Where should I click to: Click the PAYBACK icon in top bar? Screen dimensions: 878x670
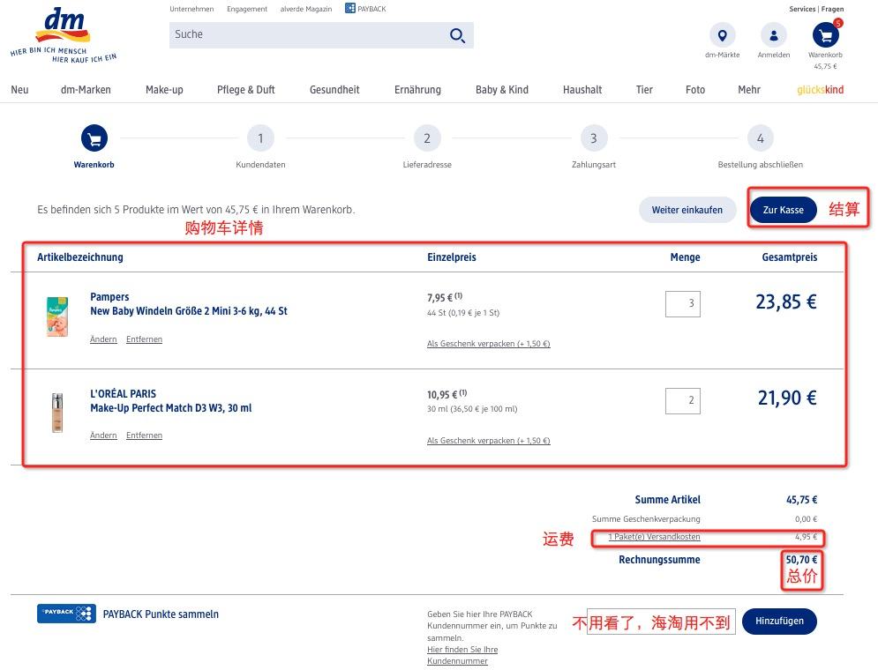tap(350, 9)
